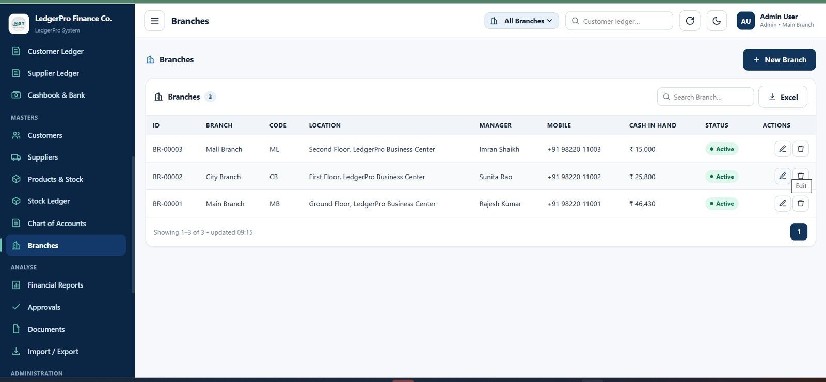Viewport: 826px width, 382px height.
Task: Toggle dark mode moon icon
Action: [717, 21]
